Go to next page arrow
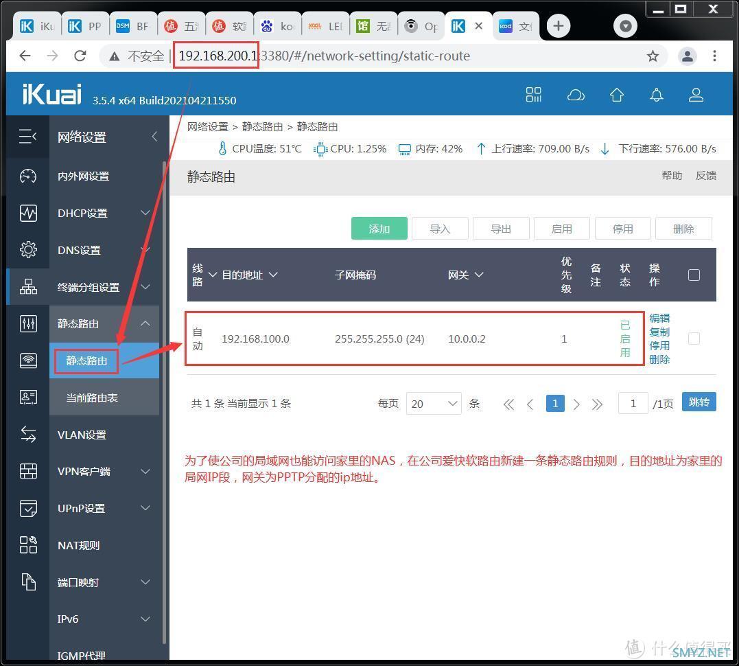 [576, 404]
